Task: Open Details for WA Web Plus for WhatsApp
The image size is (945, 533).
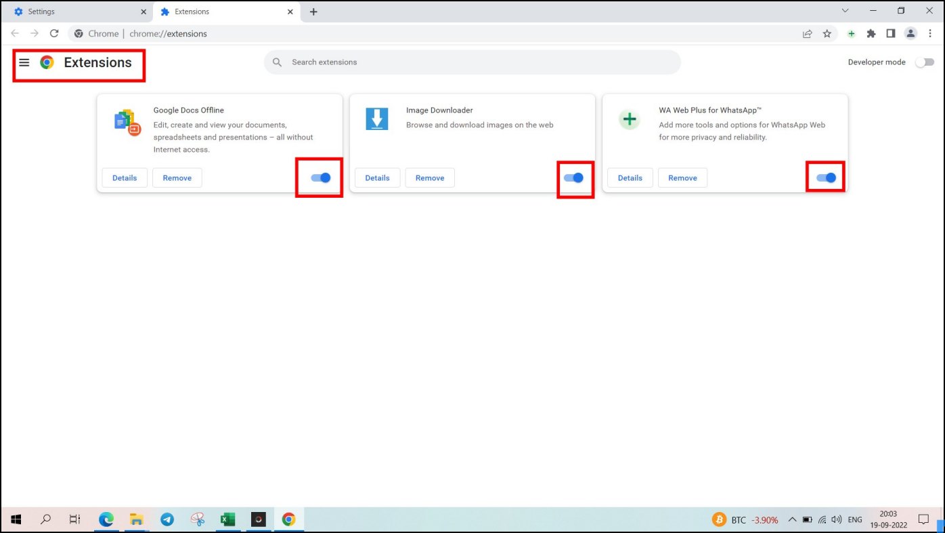Action: pos(630,178)
